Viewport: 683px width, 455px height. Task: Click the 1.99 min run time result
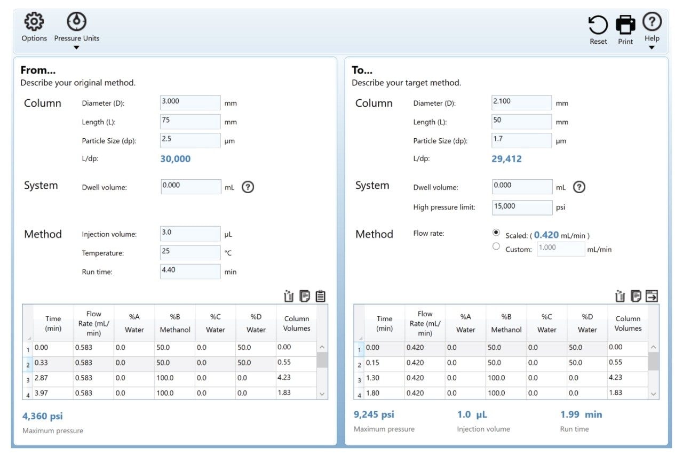tap(581, 414)
